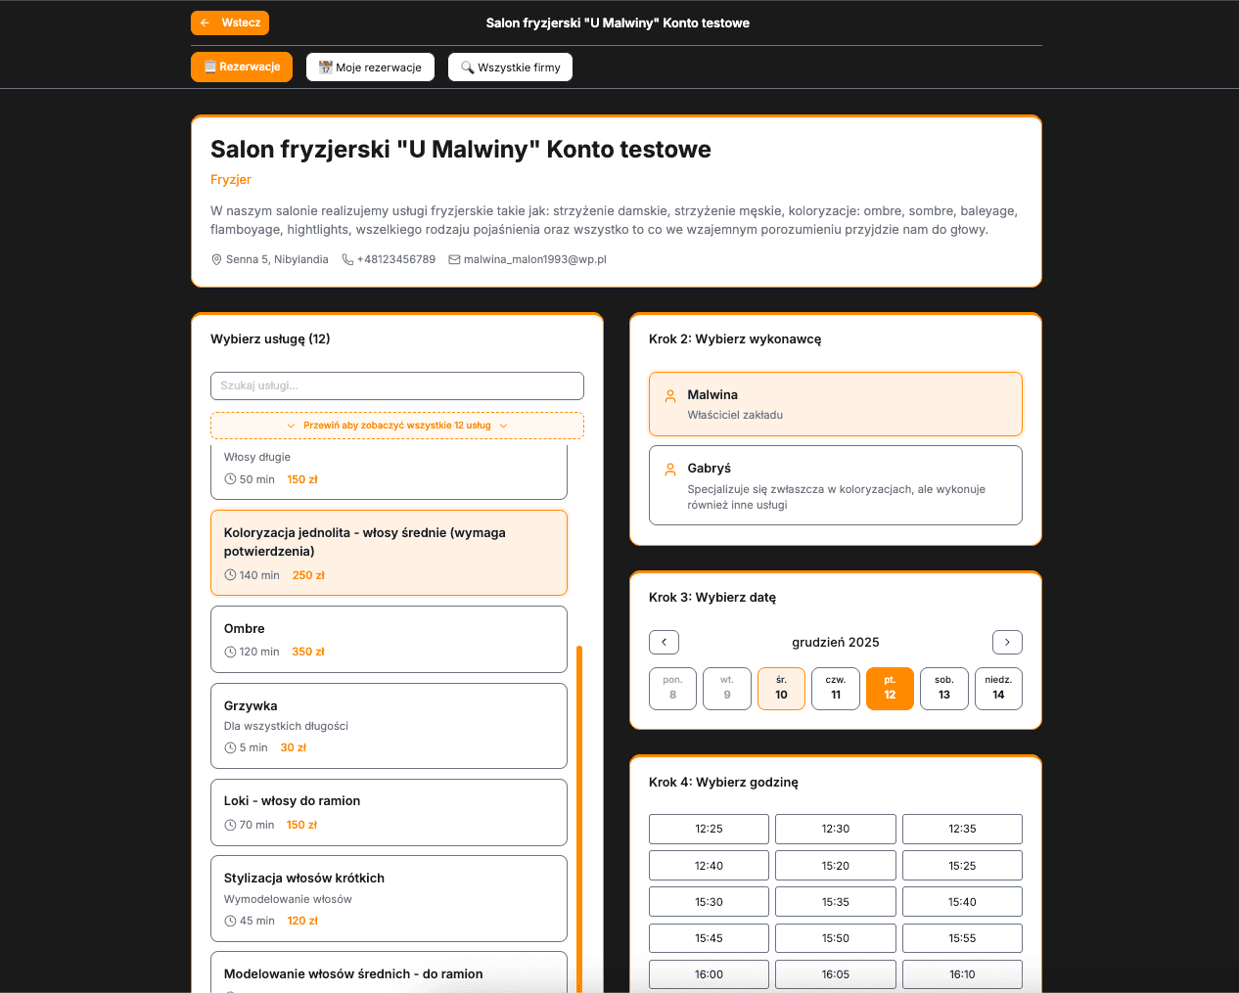This screenshot has height=993, width=1239.
Task: Advance to next week with right chevron
Action: 1007,642
